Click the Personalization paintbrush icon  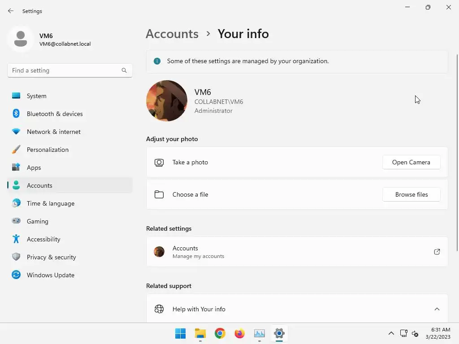(x=16, y=149)
